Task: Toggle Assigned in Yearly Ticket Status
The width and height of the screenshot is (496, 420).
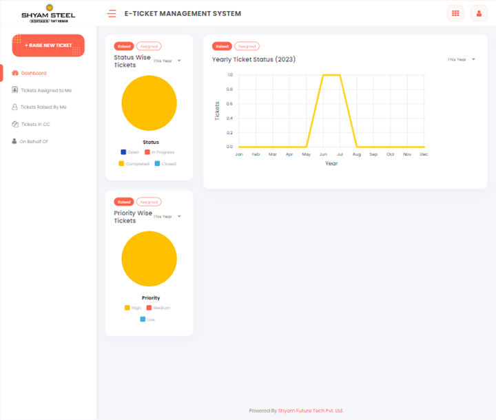Action: click(247, 46)
